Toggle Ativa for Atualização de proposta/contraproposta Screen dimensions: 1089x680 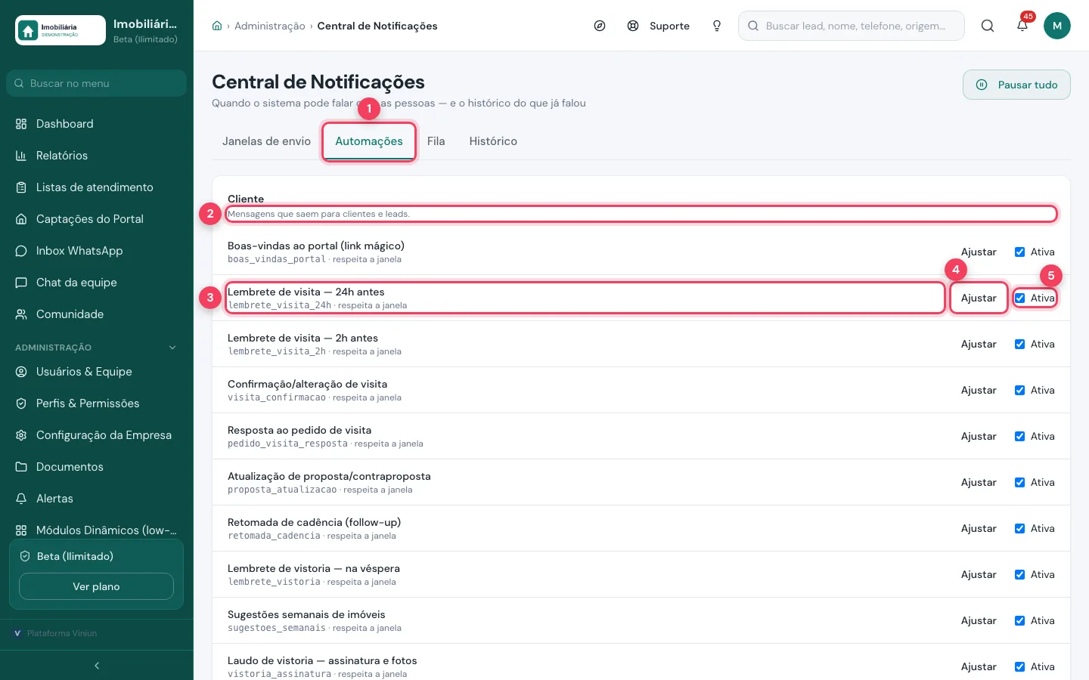pyautogui.click(x=1019, y=483)
